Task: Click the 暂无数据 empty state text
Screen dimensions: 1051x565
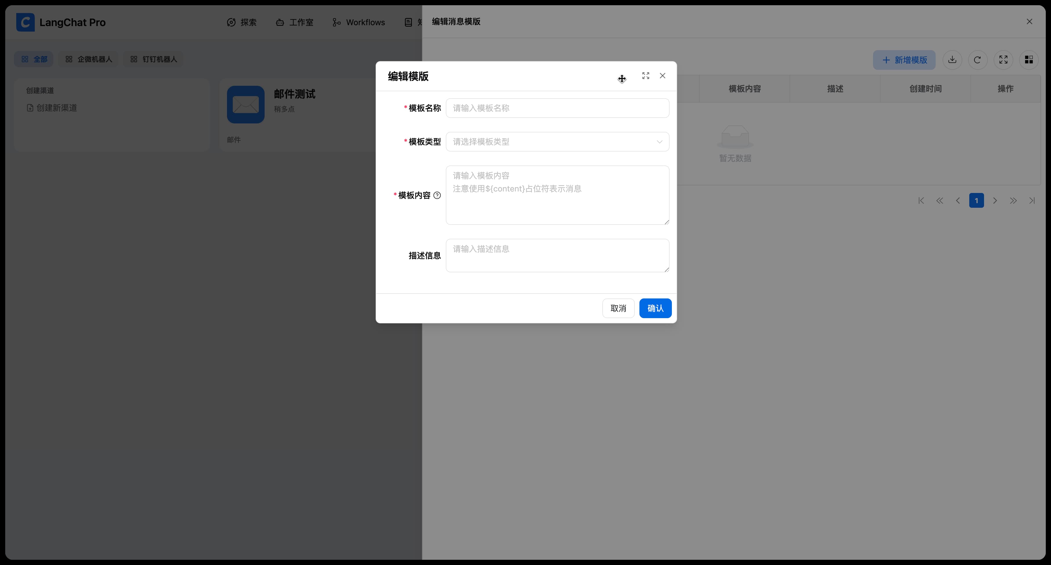Action: [x=735, y=158]
